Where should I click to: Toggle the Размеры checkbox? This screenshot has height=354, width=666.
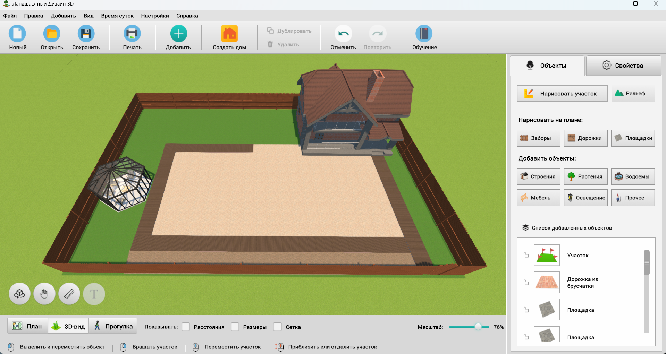point(235,327)
